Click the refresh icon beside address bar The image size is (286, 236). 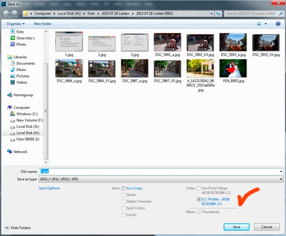pyautogui.click(x=218, y=14)
